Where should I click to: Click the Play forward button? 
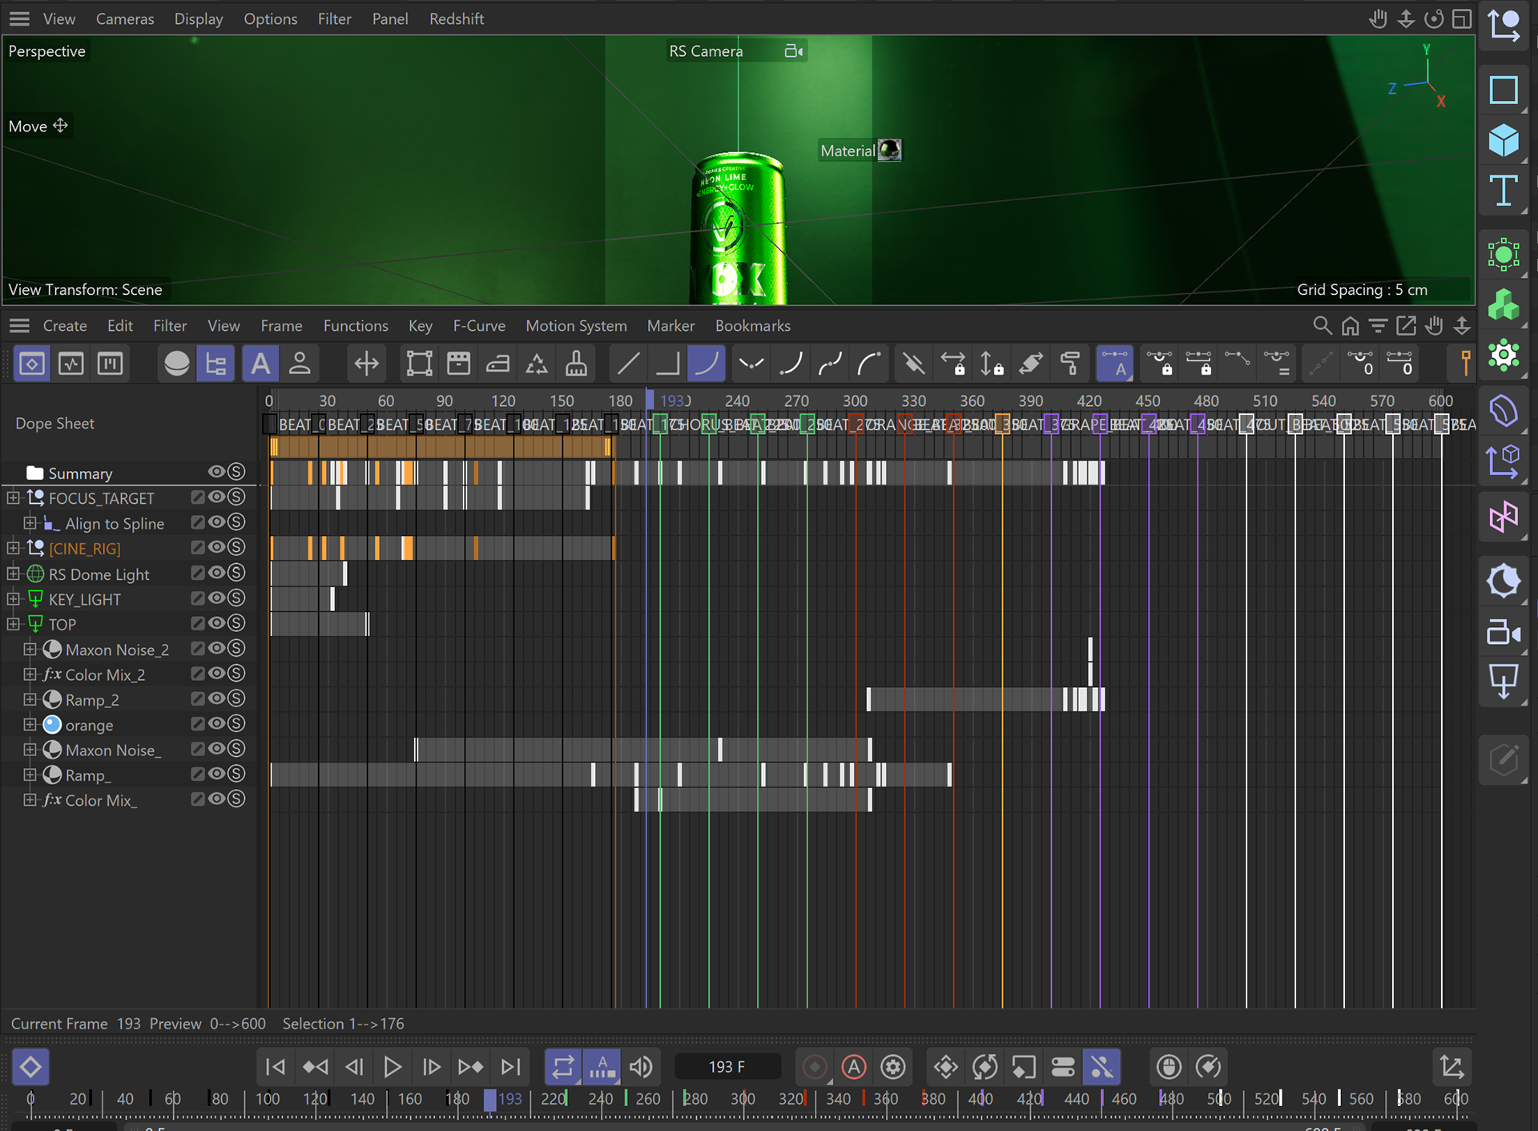[393, 1067]
